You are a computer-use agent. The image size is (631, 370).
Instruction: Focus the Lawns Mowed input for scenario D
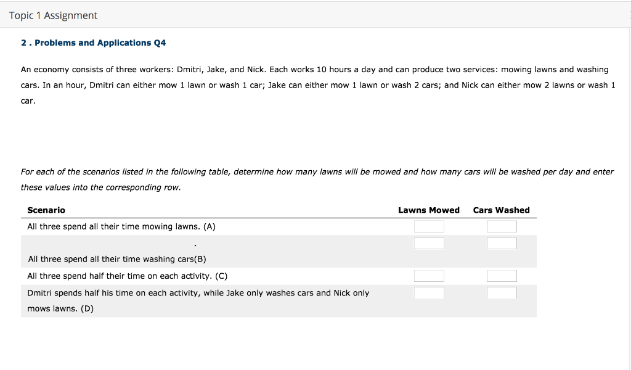pos(429,293)
